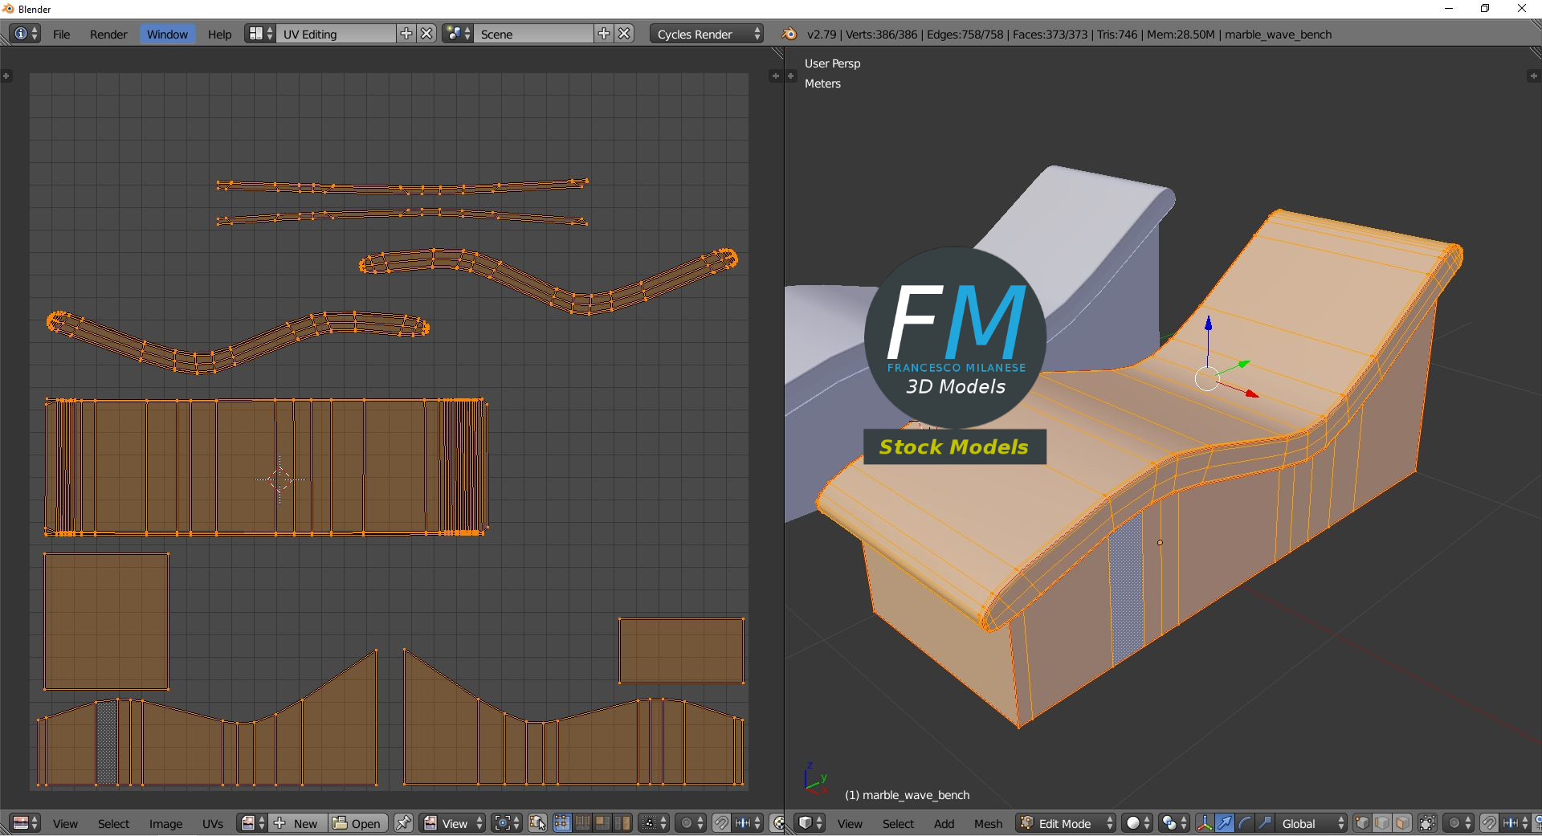This screenshot has height=836, width=1542.
Task: Open the UV editor's editor type selector
Action: pos(25,823)
